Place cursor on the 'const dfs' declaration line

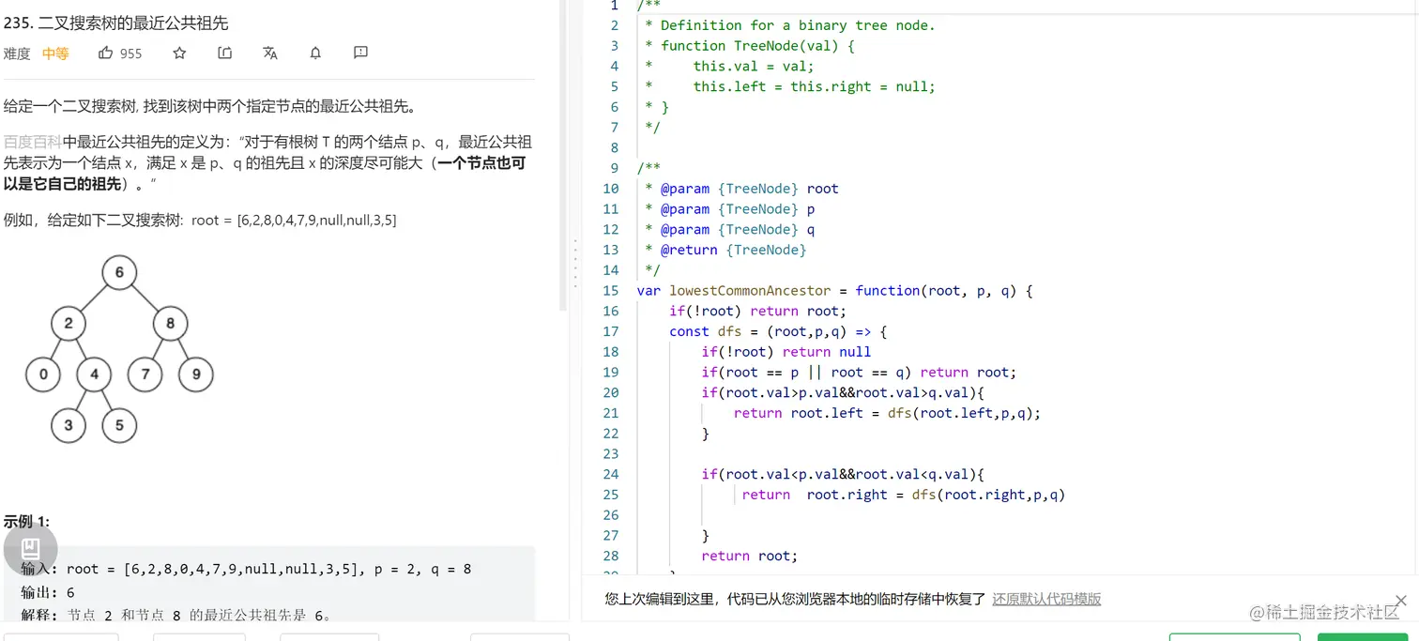coord(778,331)
